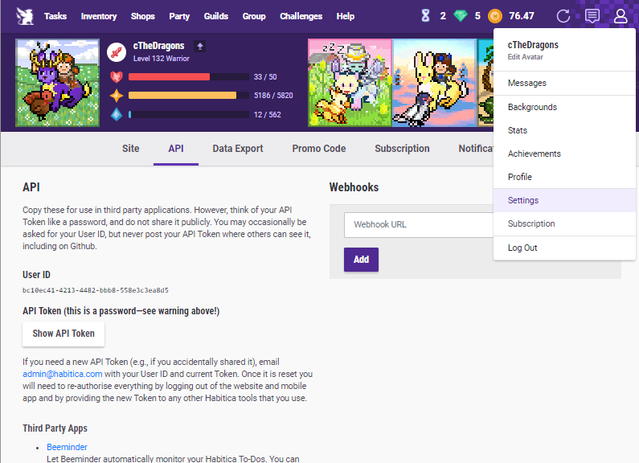Click the Mystic Hourglass icon
The height and width of the screenshot is (463, 639).
[x=425, y=16]
